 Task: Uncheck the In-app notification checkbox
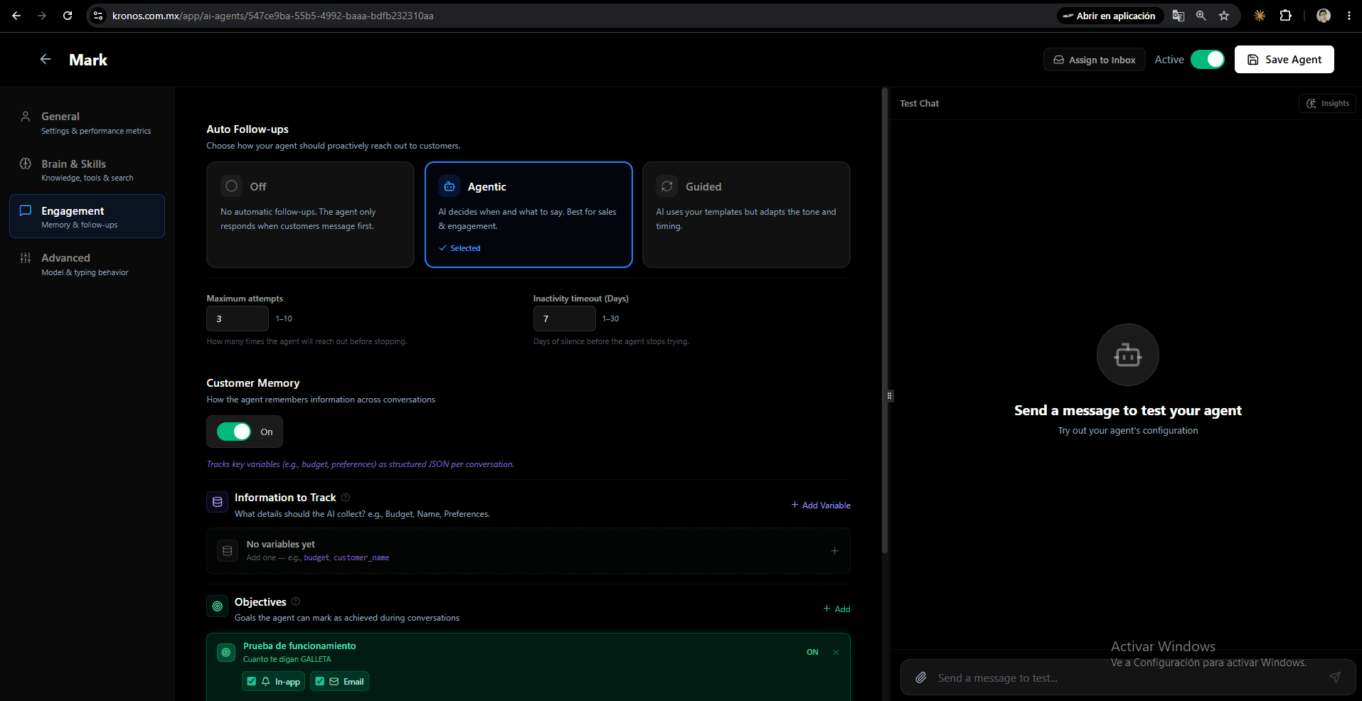click(x=252, y=681)
